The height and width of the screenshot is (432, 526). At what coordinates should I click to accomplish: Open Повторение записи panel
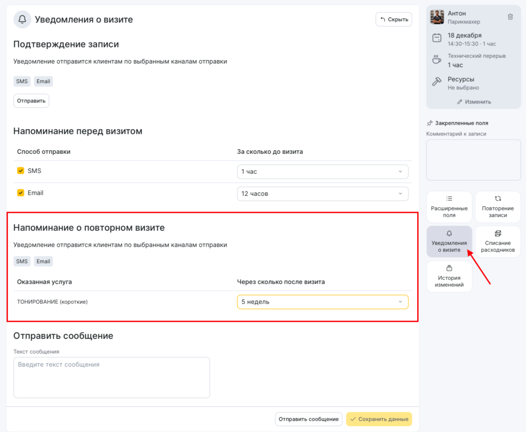(x=498, y=207)
